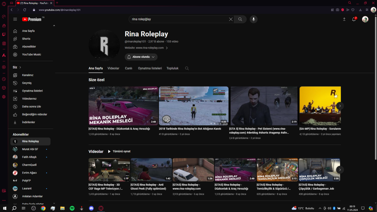
Task: Open Opera ad blocker shield icon
Action: tap(342, 10)
